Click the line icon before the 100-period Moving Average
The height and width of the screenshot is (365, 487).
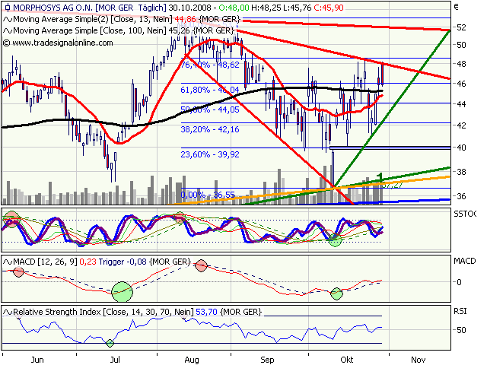click(x=8, y=30)
